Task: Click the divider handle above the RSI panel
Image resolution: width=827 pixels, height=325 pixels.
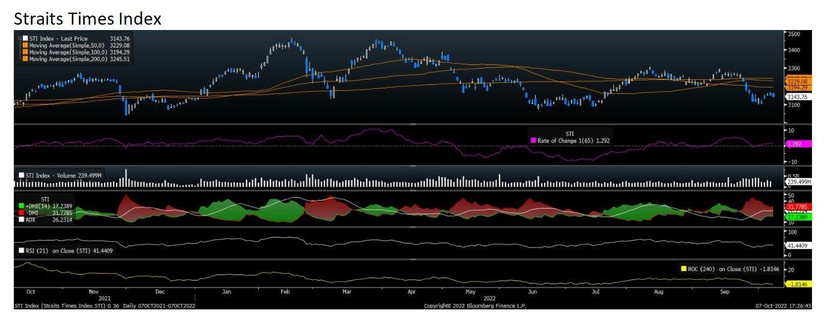Action: coord(412,226)
